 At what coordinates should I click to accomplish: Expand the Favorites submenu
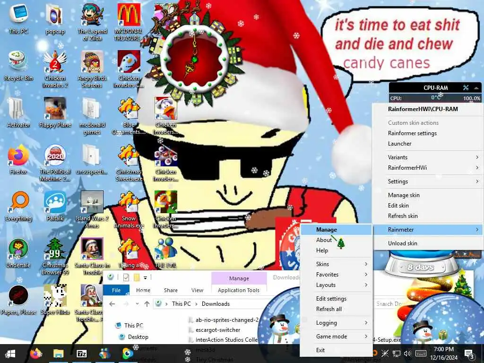pos(336,275)
